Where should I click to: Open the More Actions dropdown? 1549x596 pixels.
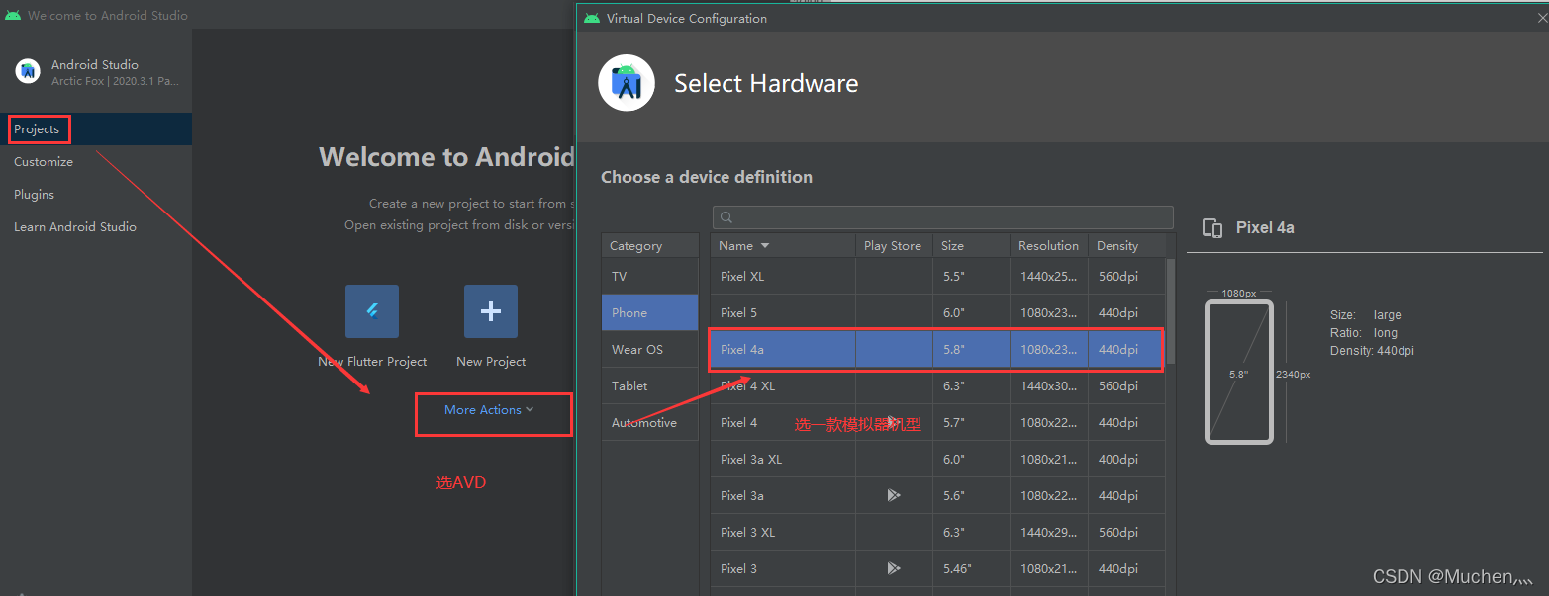[x=489, y=410]
